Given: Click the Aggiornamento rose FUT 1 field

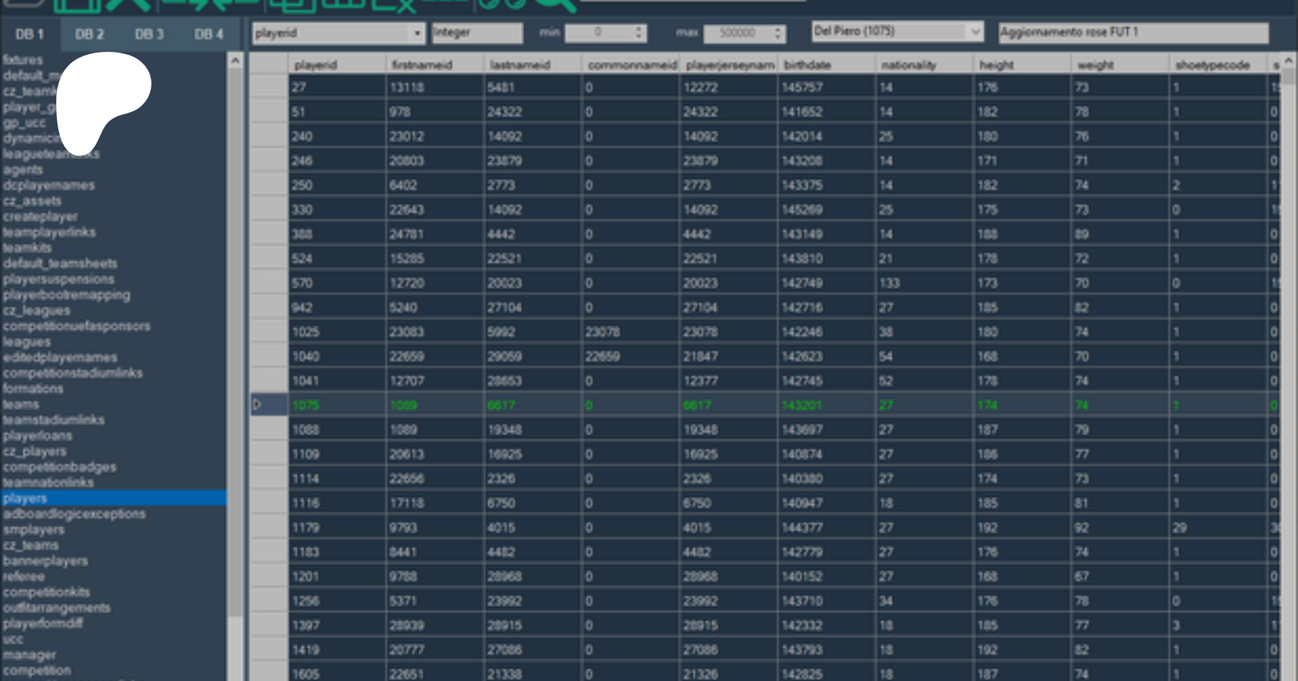Looking at the screenshot, I should coord(1133,32).
